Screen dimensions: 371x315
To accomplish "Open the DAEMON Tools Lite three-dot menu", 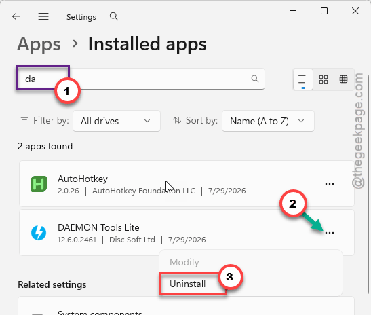I will pos(330,233).
